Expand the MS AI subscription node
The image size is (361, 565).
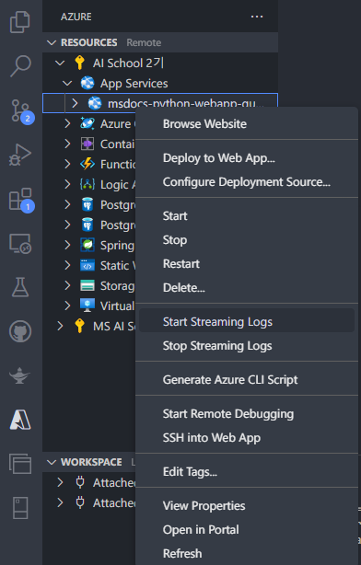tap(60, 326)
